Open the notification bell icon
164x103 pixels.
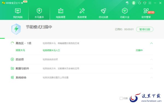pos(140,3)
